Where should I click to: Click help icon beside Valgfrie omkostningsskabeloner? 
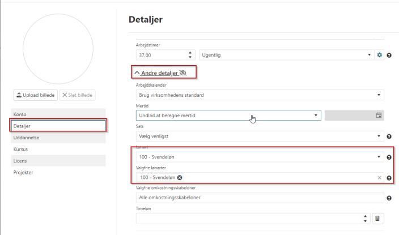point(389,198)
